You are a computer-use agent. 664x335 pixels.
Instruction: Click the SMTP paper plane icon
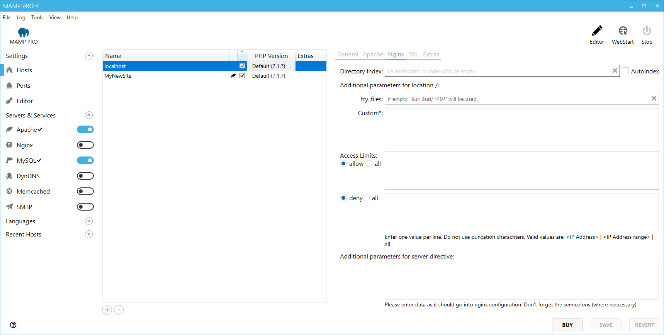coord(10,207)
